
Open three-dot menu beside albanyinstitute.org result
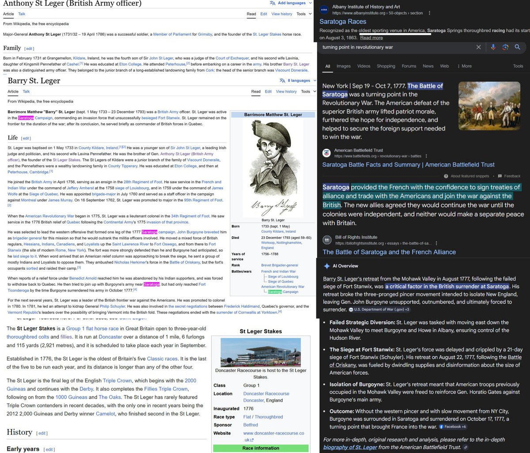[x=430, y=13]
